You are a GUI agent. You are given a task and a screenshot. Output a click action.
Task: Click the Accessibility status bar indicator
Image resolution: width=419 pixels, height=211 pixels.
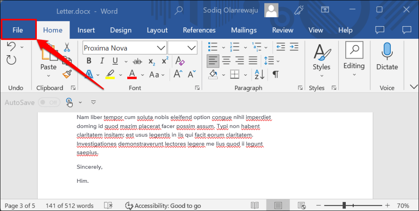tap(163, 206)
